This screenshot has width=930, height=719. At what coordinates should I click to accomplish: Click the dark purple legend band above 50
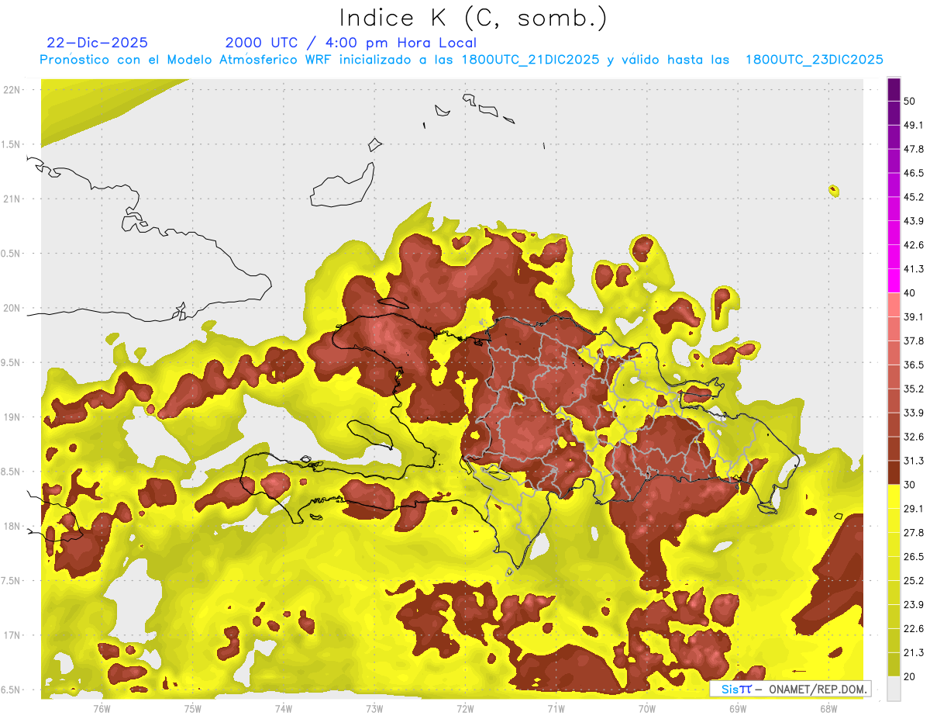click(894, 90)
